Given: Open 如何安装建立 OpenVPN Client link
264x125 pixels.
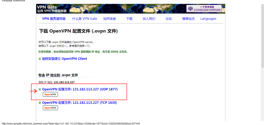Looking at the screenshot, I should pos(64,59).
